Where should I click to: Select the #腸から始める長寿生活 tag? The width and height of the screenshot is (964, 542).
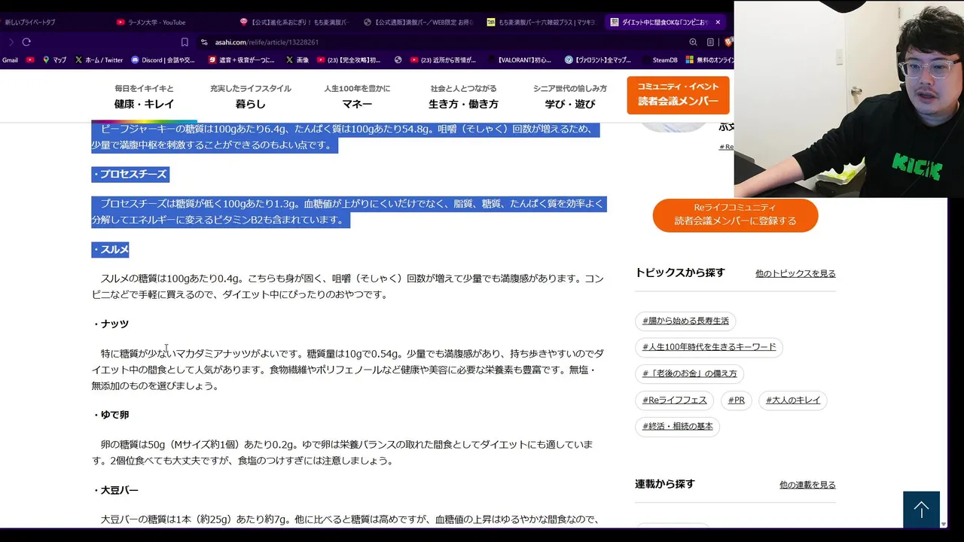685,321
